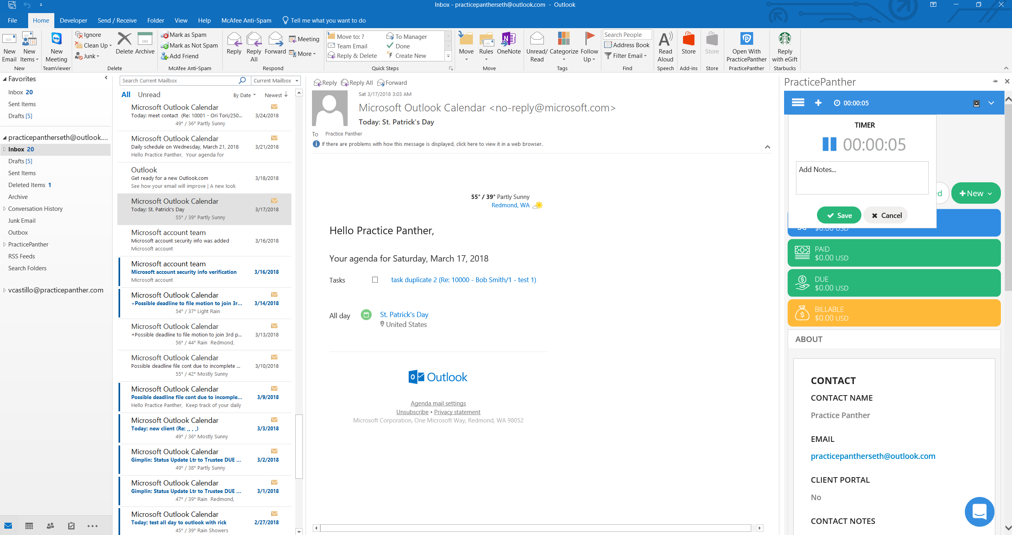Image resolution: width=1012 pixels, height=535 pixels.
Task: Toggle Newest sort order
Action: click(276, 95)
